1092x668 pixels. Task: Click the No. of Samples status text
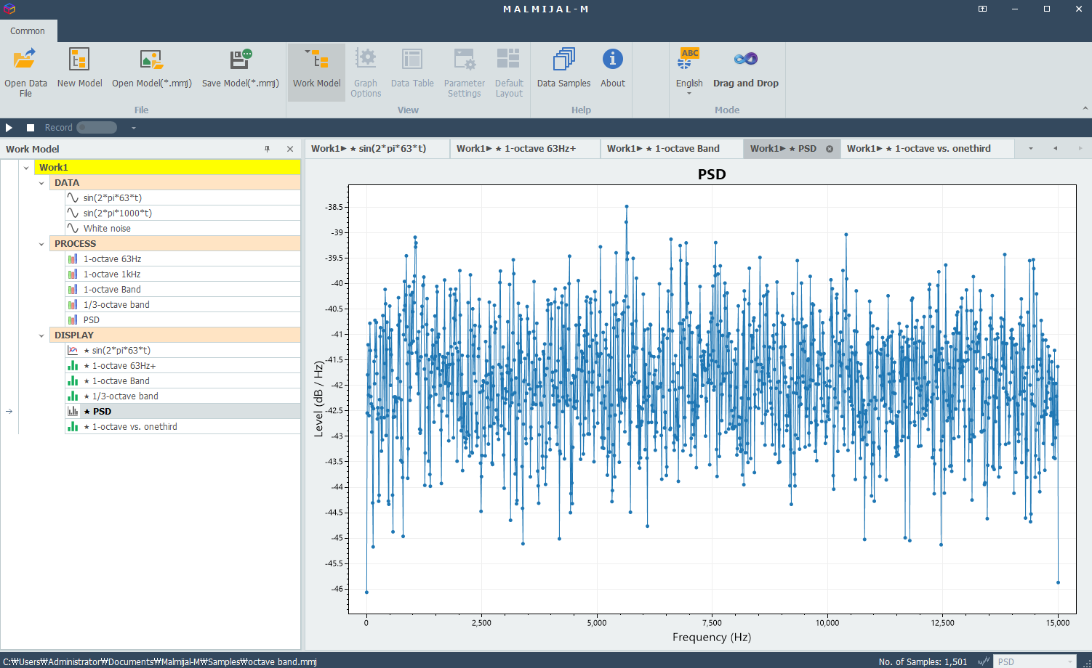point(923,661)
